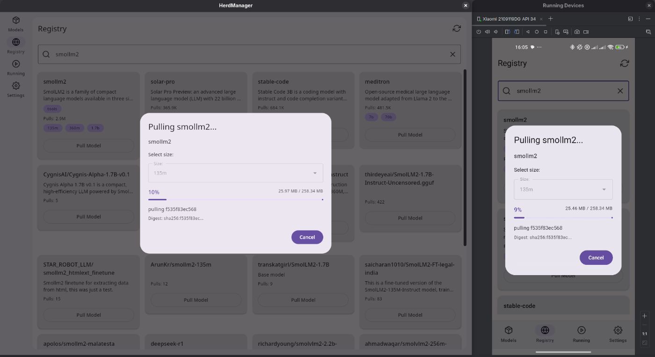The height and width of the screenshot is (357, 655).
Task: Open the Running models panel
Action: [x=15, y=66]
